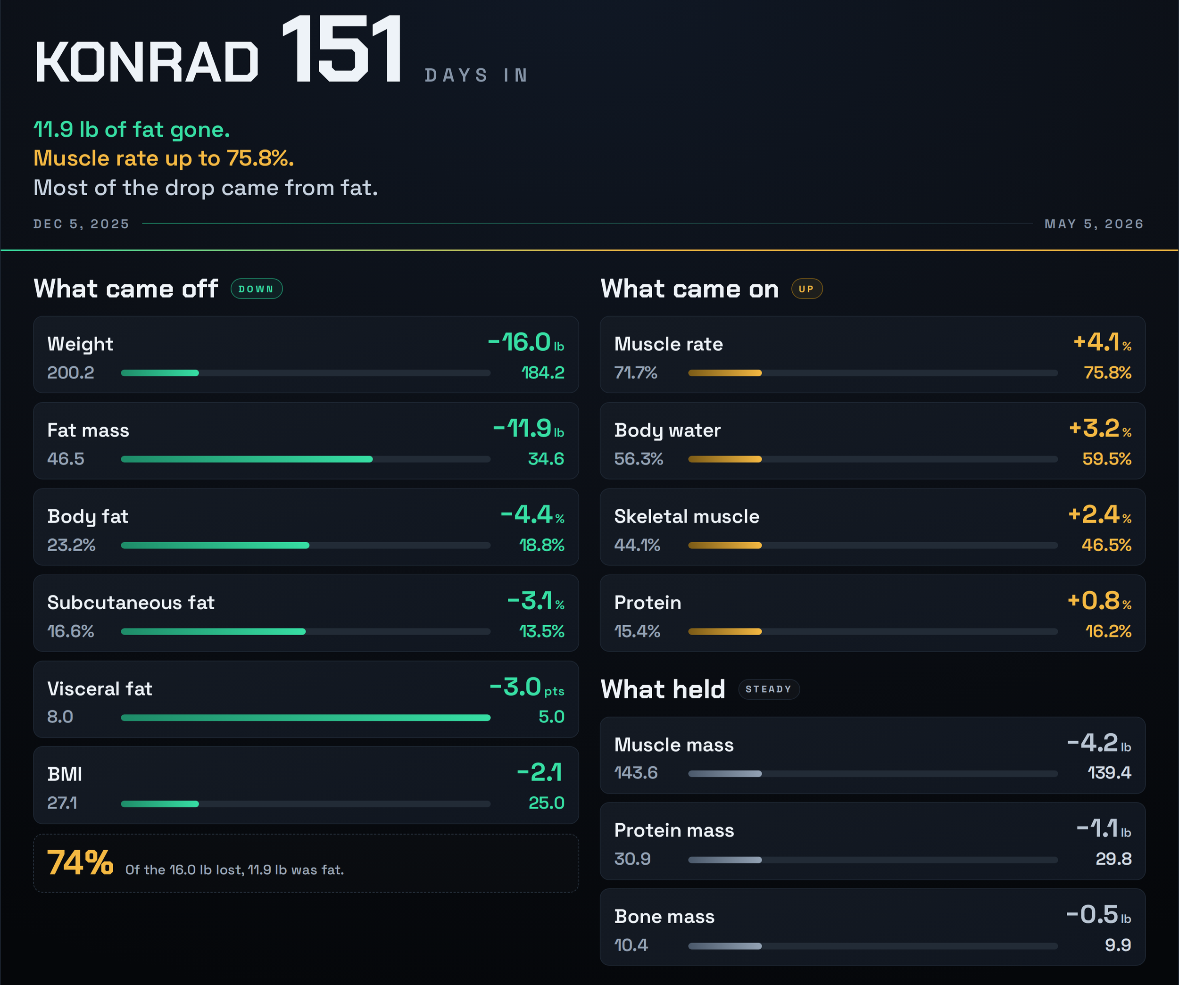Click the DOWN badge beside What came off
This screenshot has width=1179, height=985.
coord(256,289)
